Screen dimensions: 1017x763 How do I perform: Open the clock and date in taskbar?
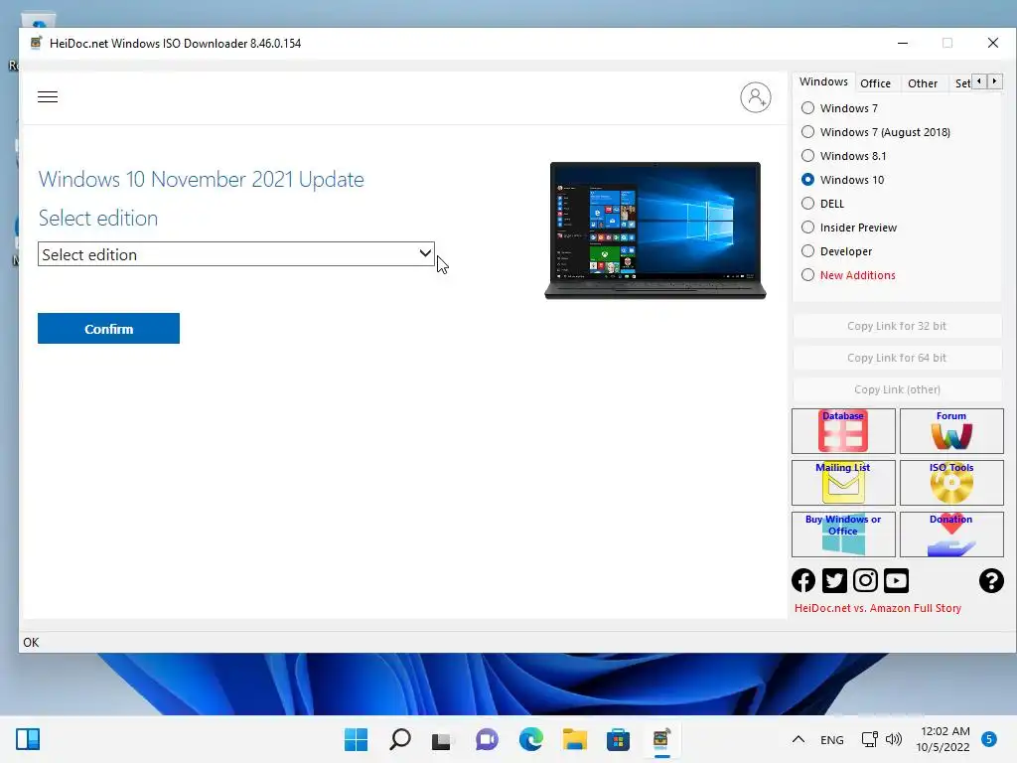tap(943, 739)
